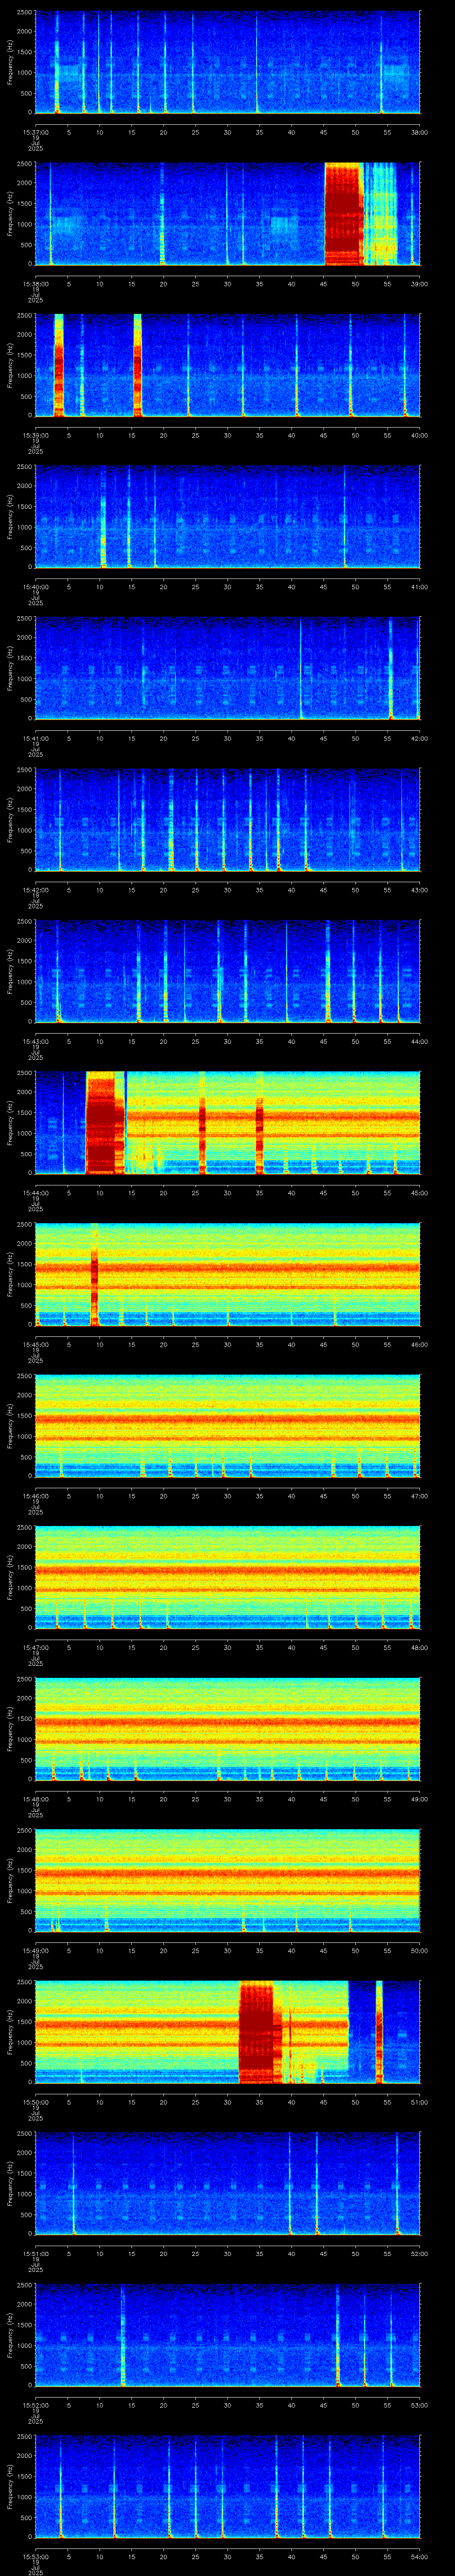This screenshot has height=2576, width=455.
Task: Open the spectrogram panel starting at 15:40:00
Action: [x=227, y=517]
